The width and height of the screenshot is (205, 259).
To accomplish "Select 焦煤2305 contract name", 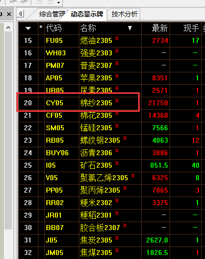I will click(x=96, y=253).
